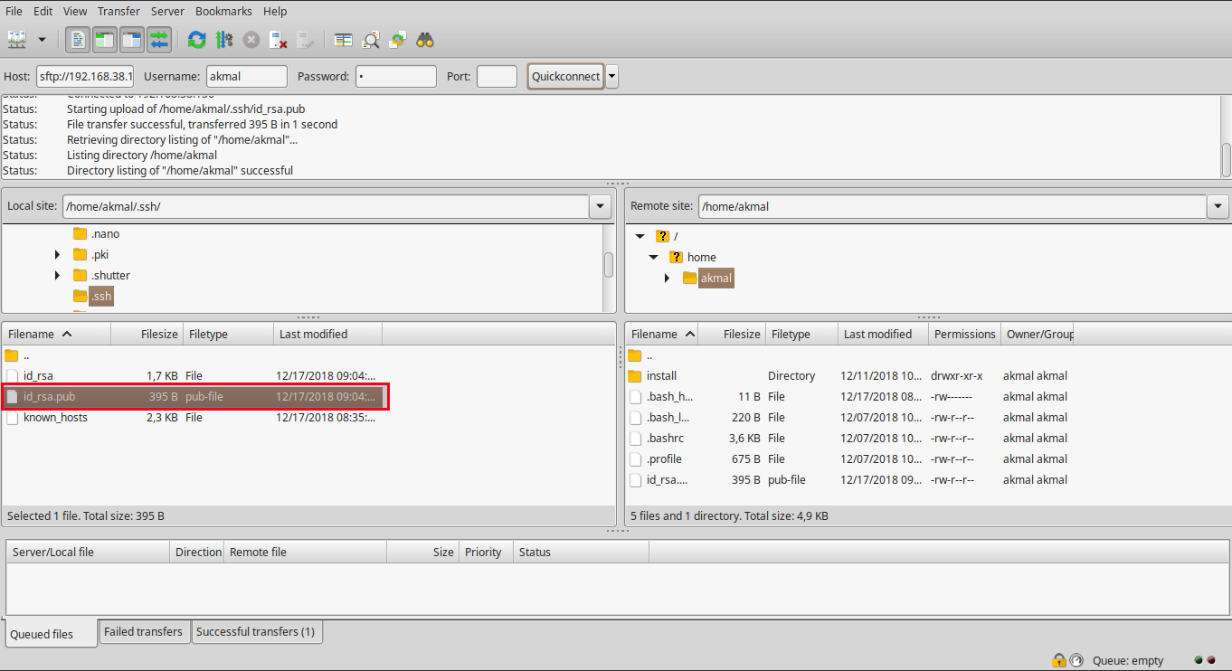
Task: Open the Help menu
Action: click(x=275, y=11)
